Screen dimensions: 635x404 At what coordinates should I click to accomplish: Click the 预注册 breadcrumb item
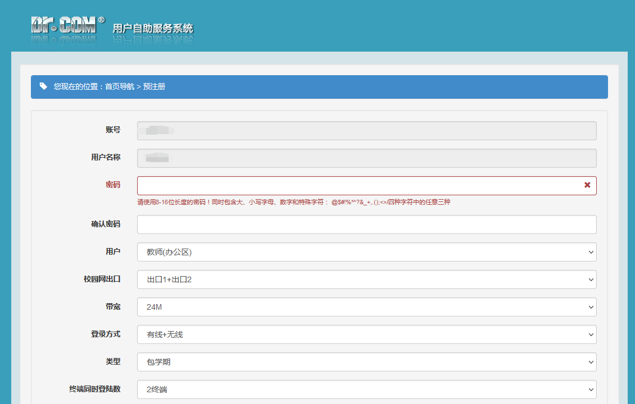tap(154, 87)
